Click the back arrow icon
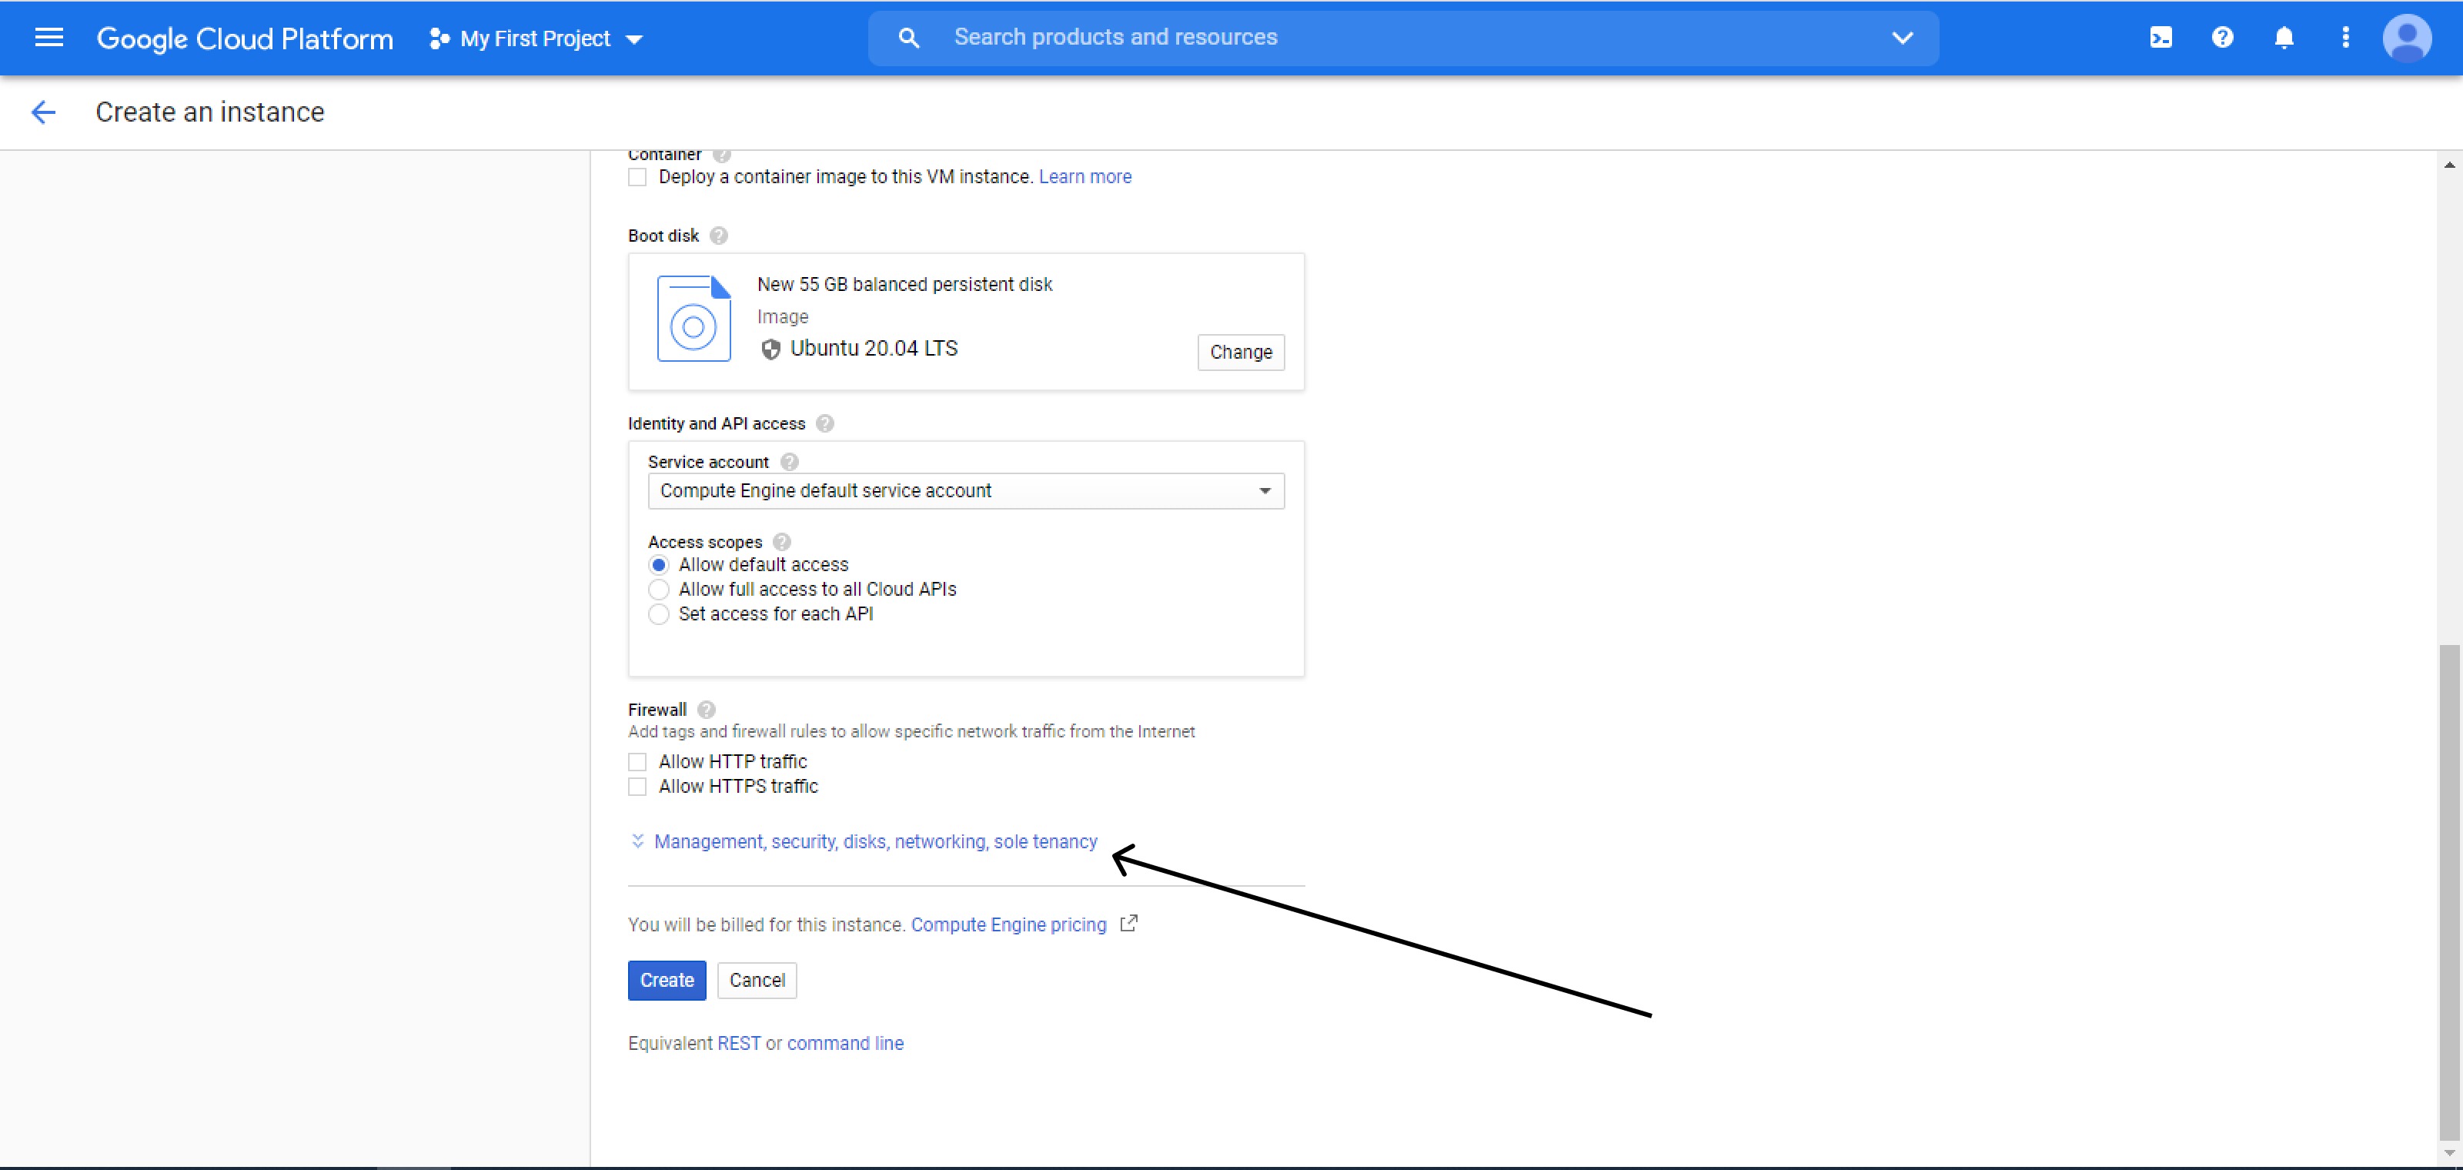The height and width of the screenshot is (1170, 2463). [43, 112]
